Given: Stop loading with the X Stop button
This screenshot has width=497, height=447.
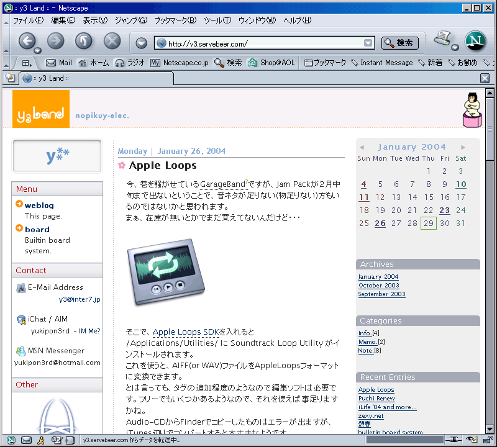Looking at the screenshot, I should click(x=112, y=41).
